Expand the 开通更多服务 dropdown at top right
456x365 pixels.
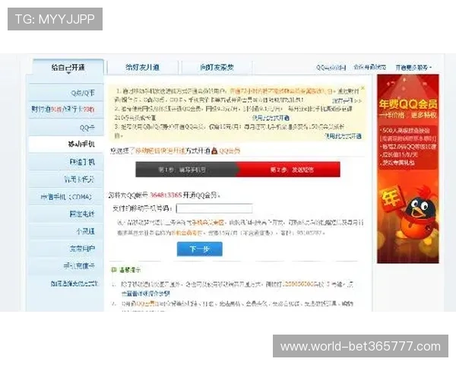pos(413,68)
